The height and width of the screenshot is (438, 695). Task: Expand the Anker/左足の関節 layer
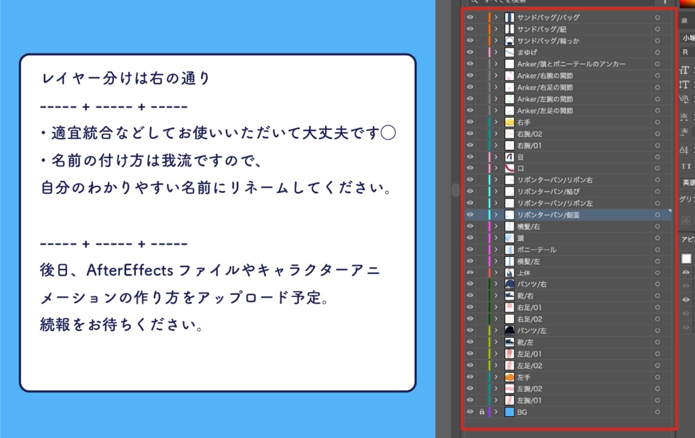(x=496, y=111)
